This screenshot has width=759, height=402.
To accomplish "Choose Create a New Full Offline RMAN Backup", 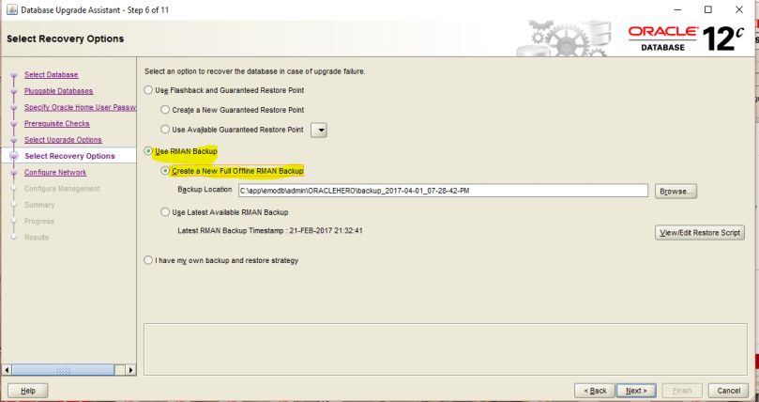I will click(x=166, y=171).
